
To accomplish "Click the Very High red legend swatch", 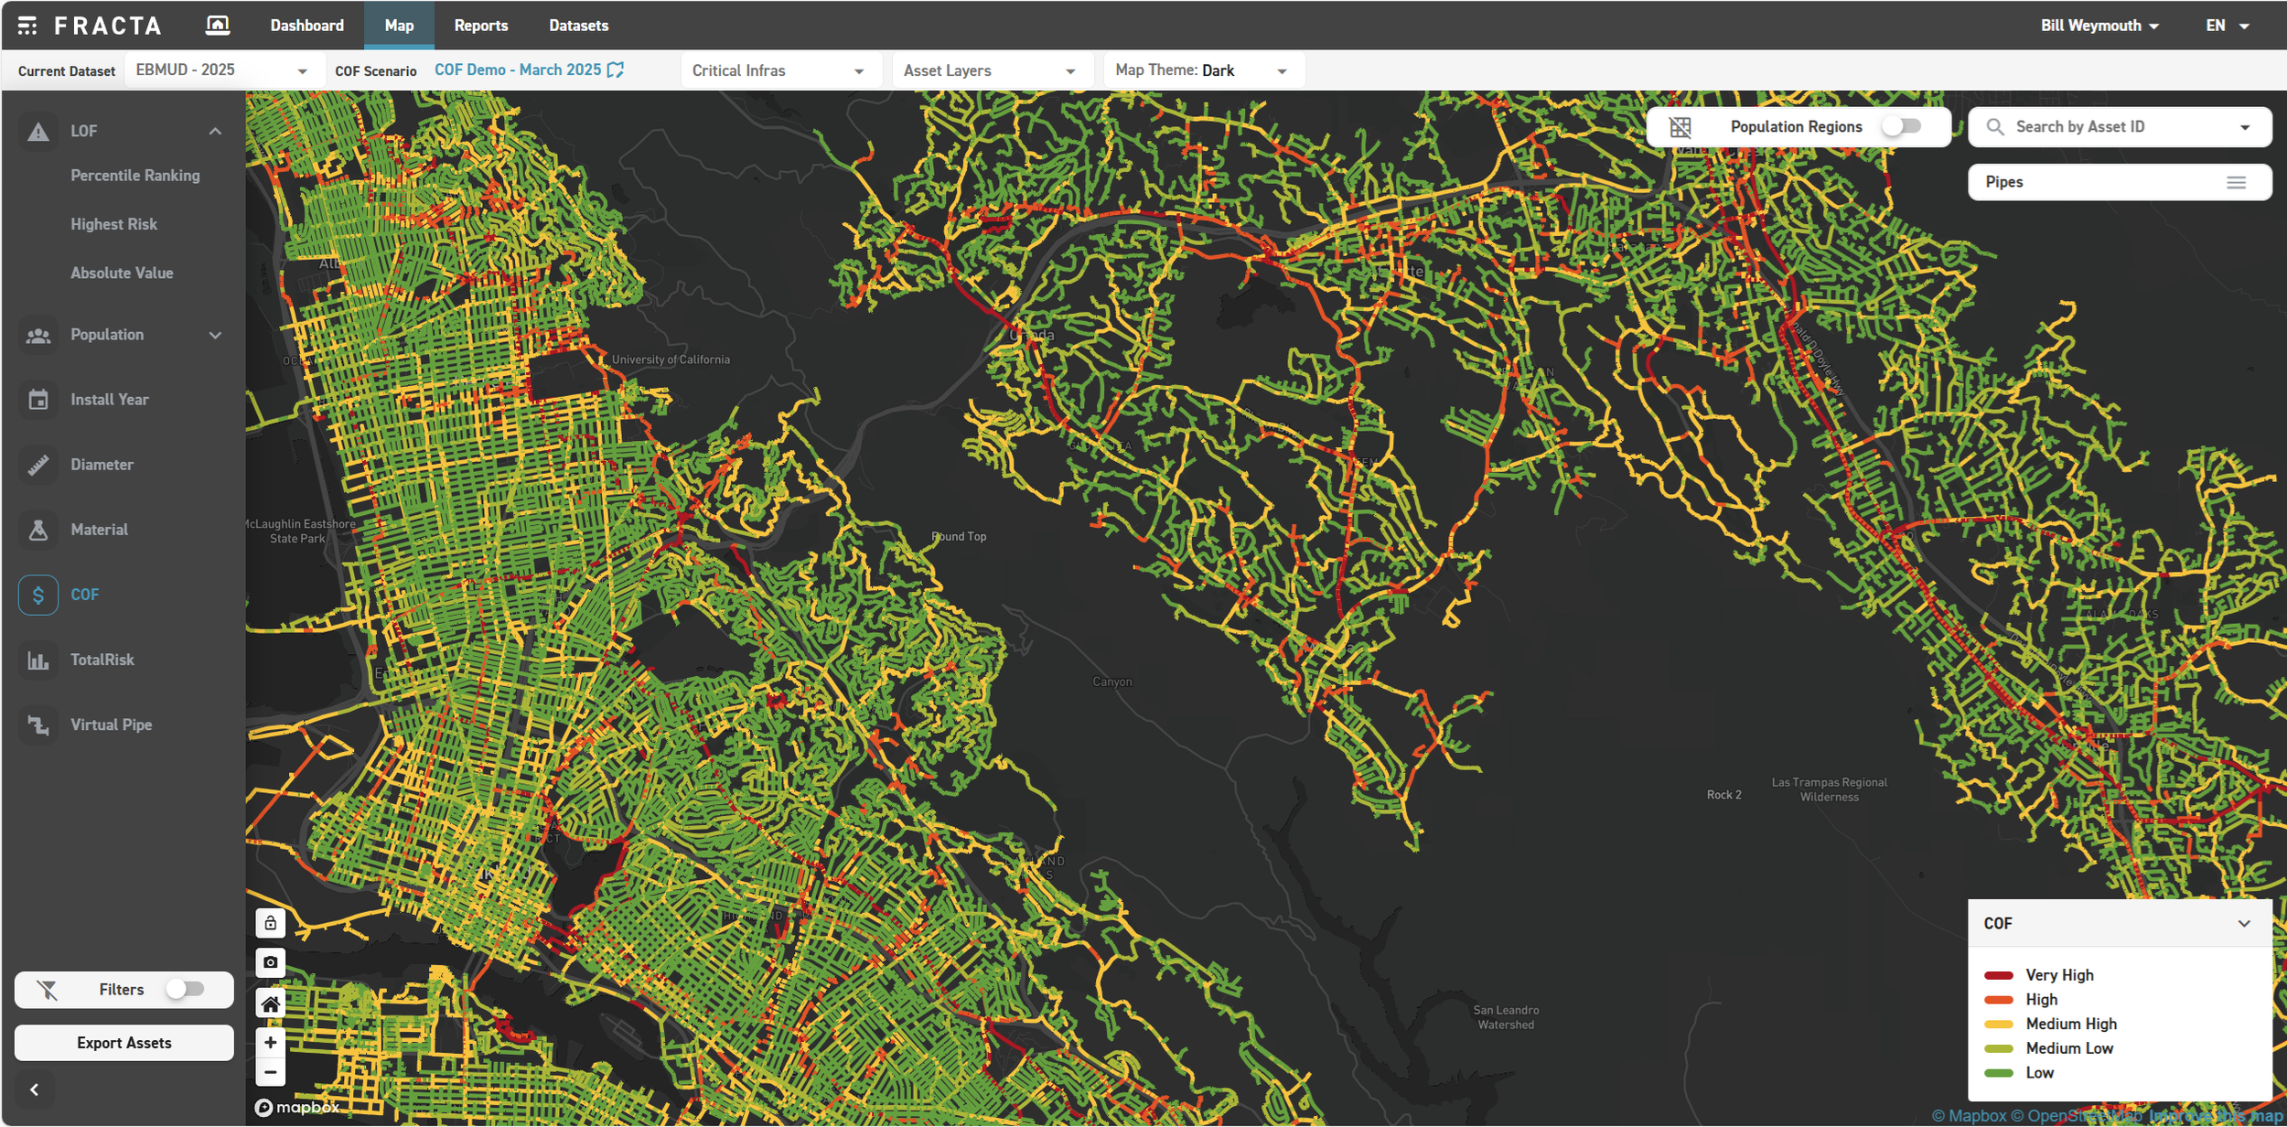I will coord(1999,976).
